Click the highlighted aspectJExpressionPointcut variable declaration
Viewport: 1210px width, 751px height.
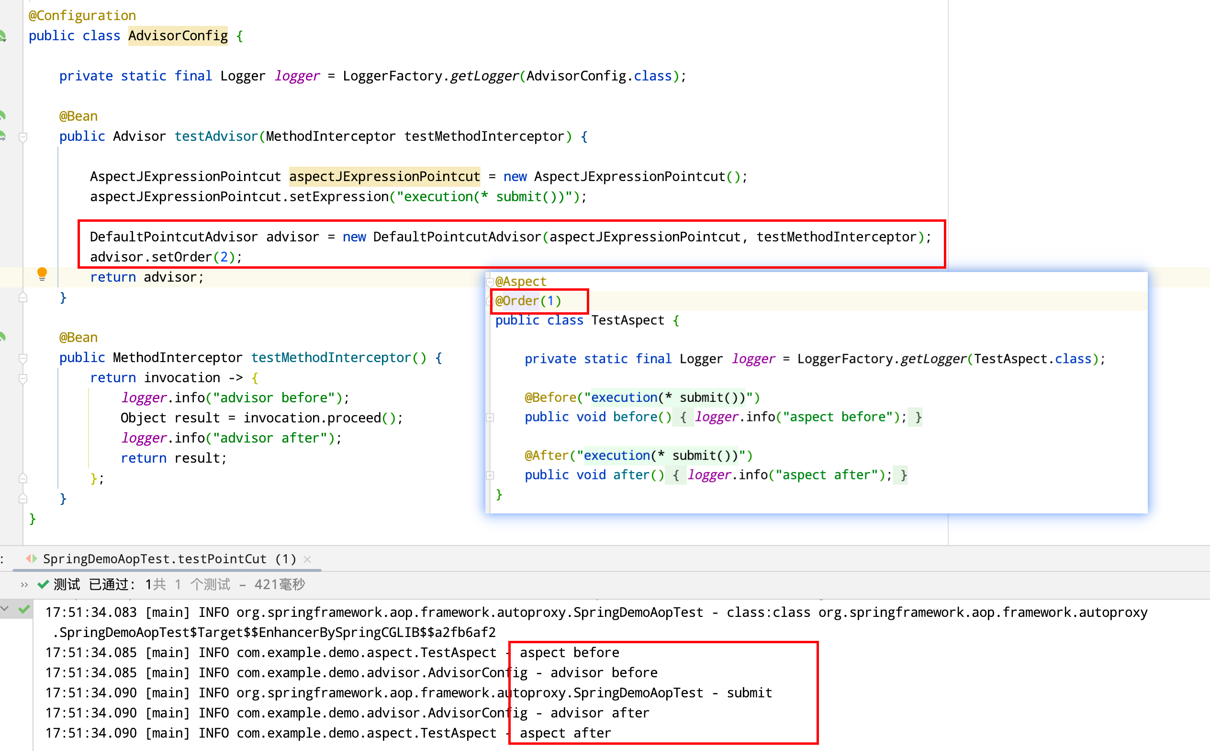[385, 176]
